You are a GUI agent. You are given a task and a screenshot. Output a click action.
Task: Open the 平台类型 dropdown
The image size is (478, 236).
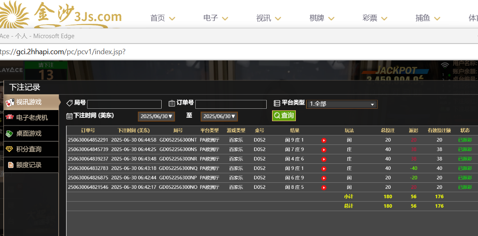coord(341,104)
